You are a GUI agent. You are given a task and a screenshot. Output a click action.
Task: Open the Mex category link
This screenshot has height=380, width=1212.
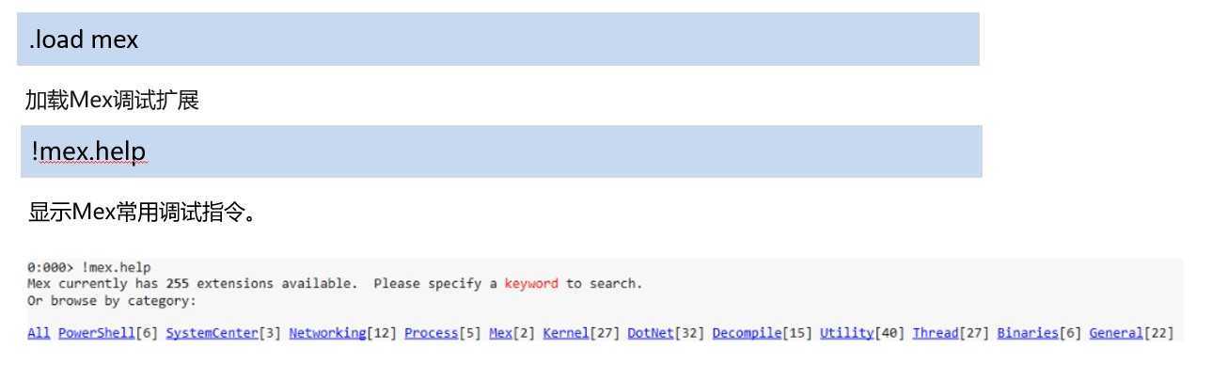pyautogui.click(x=500, y=333)
